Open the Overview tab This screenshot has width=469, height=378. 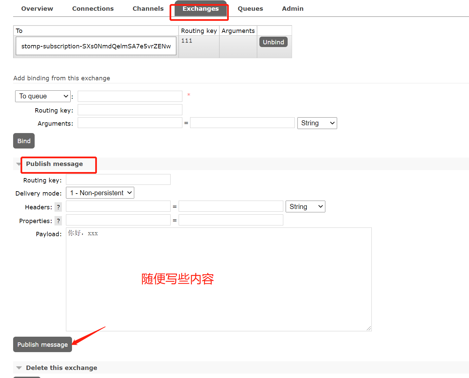(37, 9)
